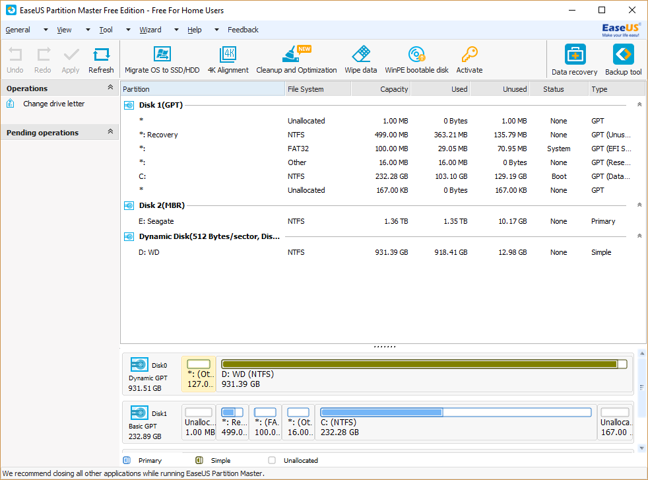Expand dropdown arrow next to General
Image resolution: width=648 pixels, height=480 pixels.
46,30
